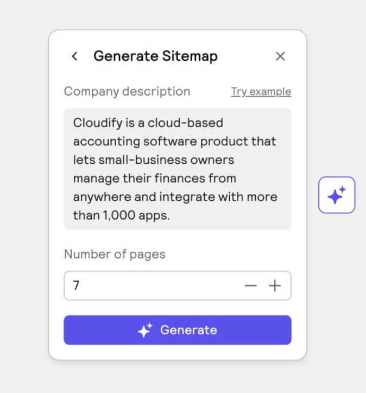
Task: Go back using the left chevron arrow
Action: [75, 56]
